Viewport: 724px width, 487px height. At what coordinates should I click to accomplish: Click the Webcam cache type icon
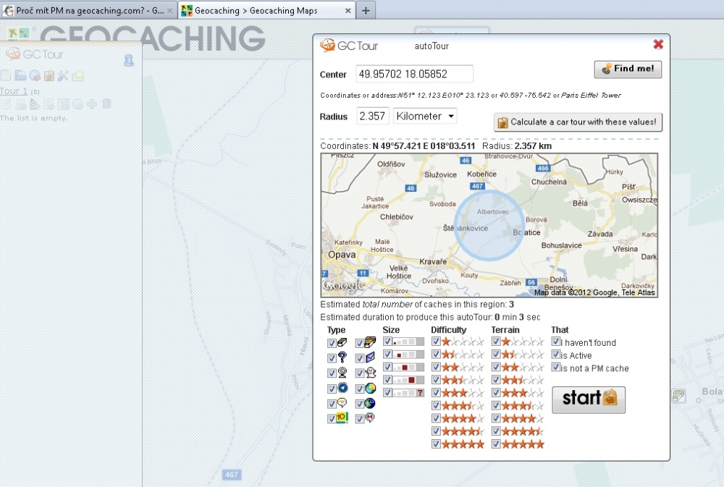pos(342,373)
